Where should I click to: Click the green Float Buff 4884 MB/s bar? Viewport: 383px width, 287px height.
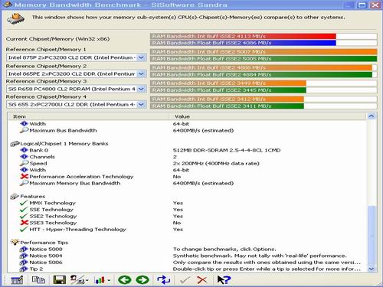click(261, 74)
